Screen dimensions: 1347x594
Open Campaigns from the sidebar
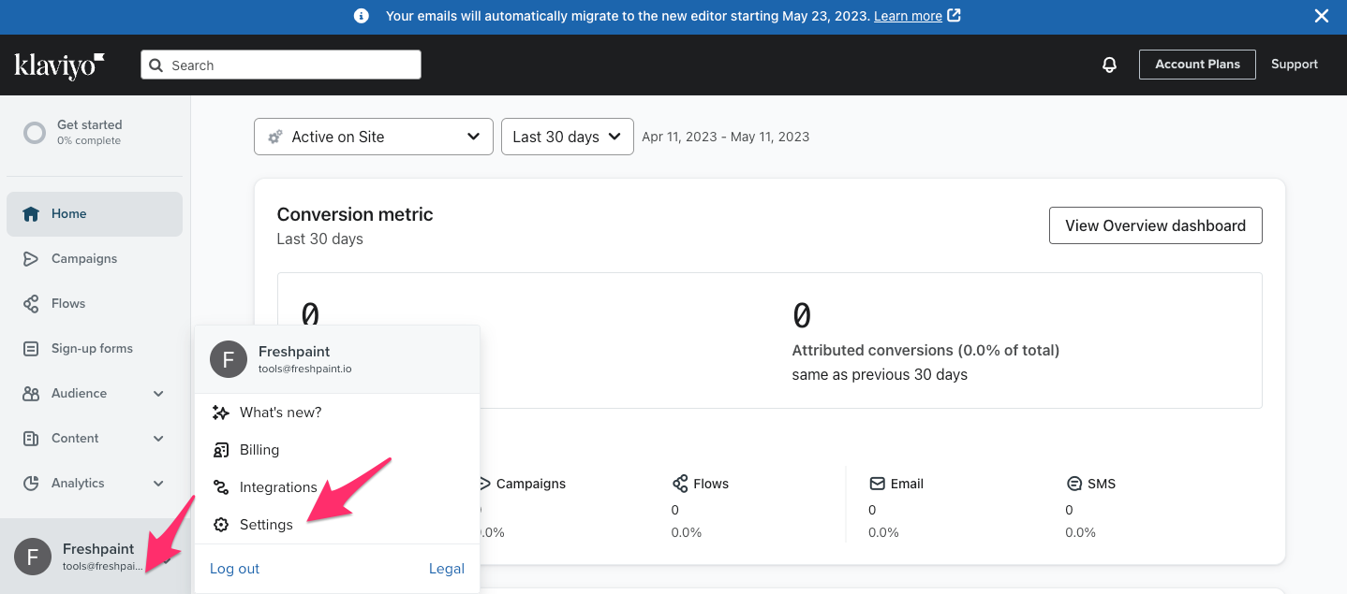tap(84, 259)
